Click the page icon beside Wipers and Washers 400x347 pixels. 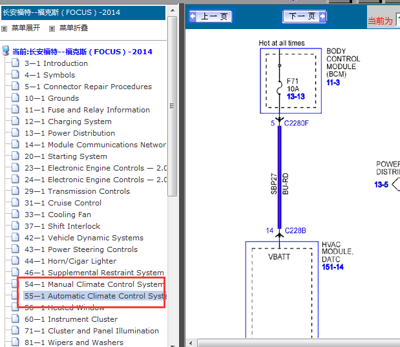pos(16,342)
